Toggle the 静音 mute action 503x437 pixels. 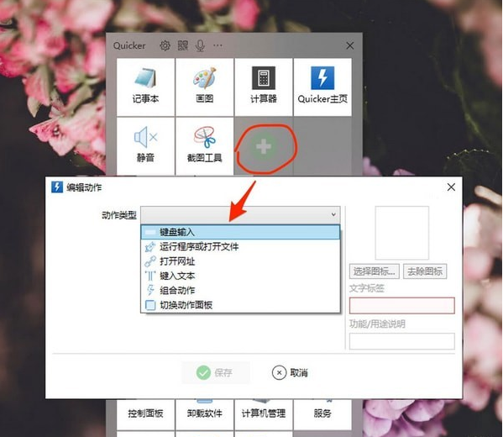(145, 146)
